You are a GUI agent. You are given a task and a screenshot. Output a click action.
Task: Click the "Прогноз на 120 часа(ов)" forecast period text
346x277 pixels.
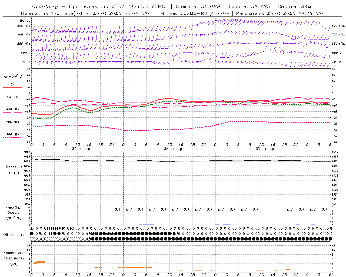52,13
